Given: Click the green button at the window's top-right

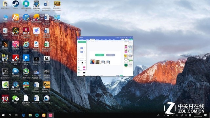Looking at the screenshot, I should tap(131, 39).
